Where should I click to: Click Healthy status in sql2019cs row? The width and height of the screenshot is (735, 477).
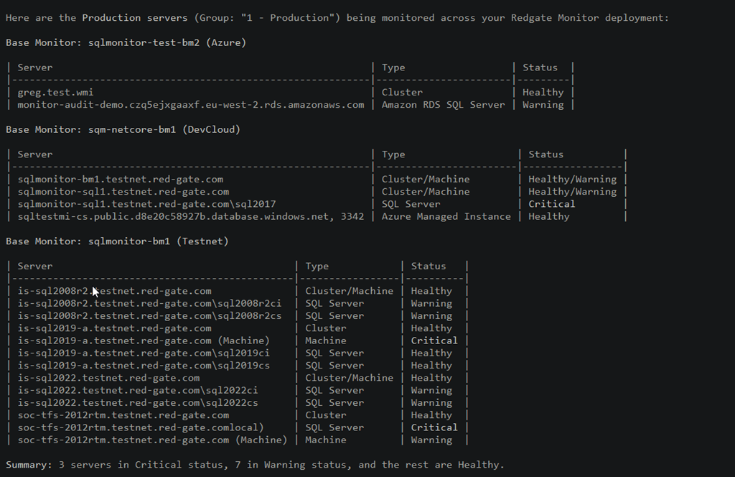click(x=431, y=366)
